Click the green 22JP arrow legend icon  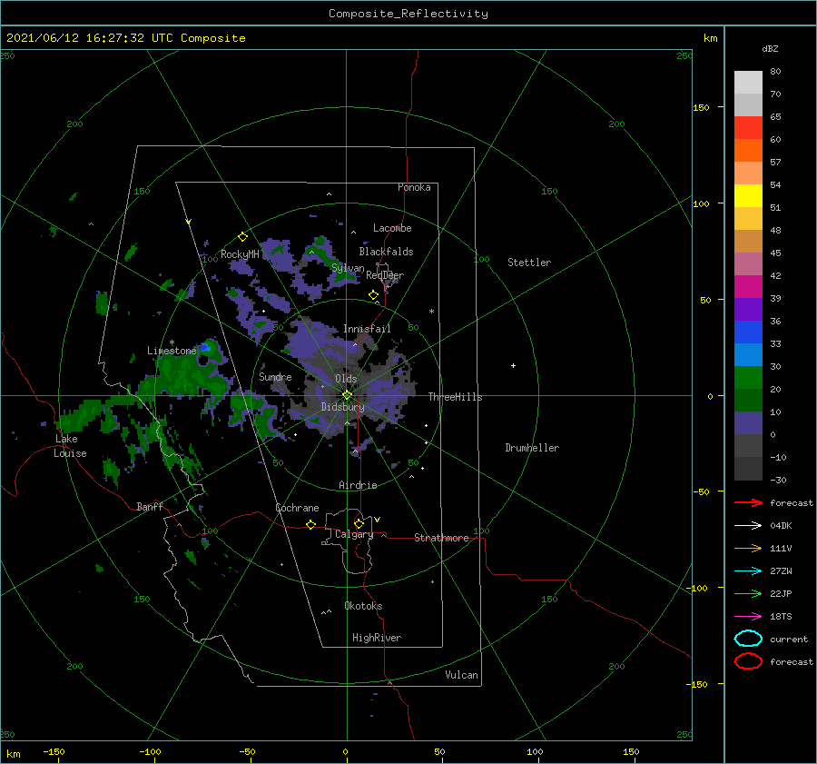[748, 593]
